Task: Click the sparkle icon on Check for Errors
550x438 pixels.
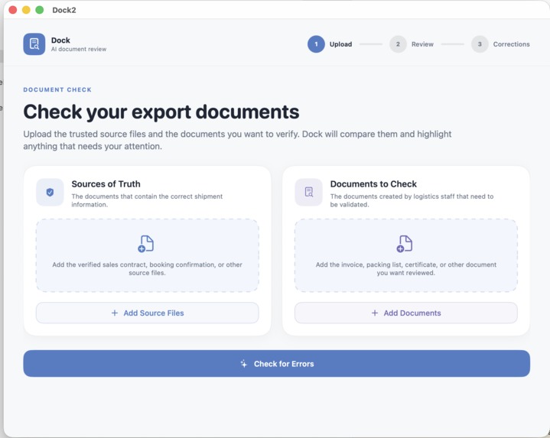Action: [x=244, y=364]
